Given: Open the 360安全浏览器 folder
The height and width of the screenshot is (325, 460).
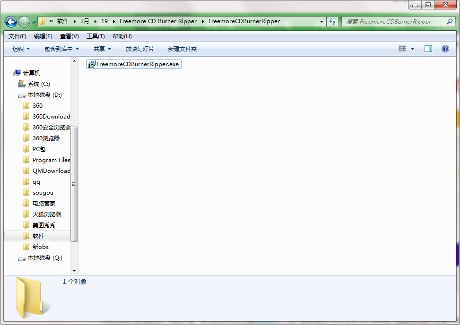Looking at the screenshot, I should (x=47, y=127).
